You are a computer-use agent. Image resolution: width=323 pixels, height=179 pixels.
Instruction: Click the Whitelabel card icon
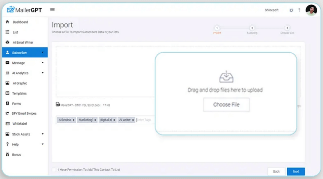click(7, 124)
